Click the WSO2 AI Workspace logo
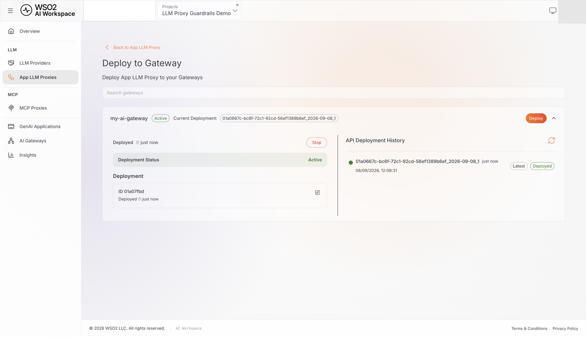The width and height of the screenshot is (586, 337). (48, 10)
